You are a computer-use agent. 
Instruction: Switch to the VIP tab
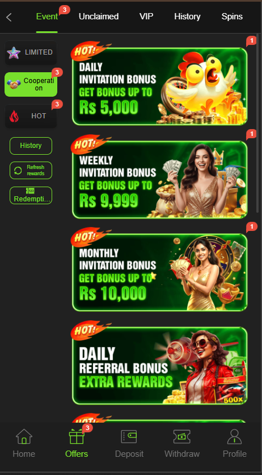[146, 16]
